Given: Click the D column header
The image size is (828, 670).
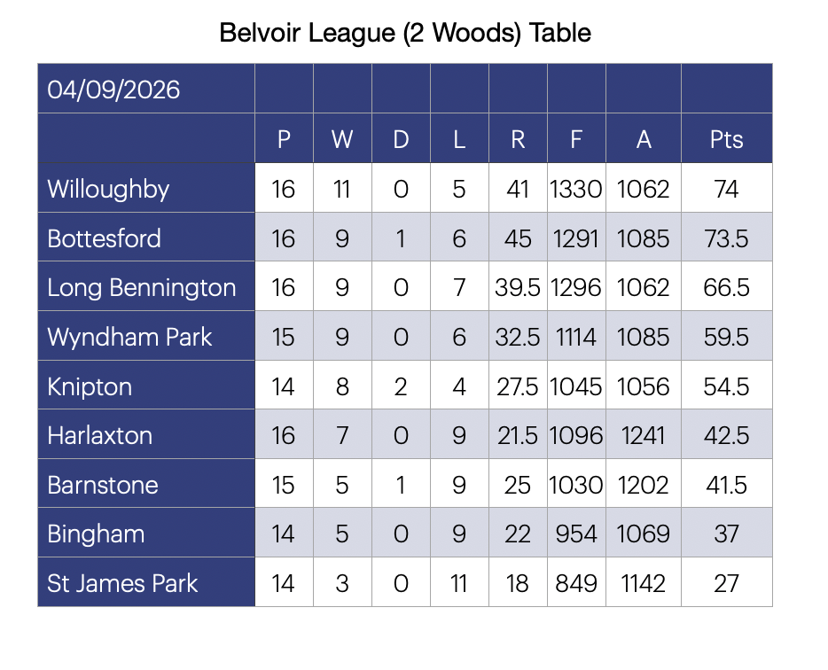Looking at the screenshot, I should coord(402,138).
